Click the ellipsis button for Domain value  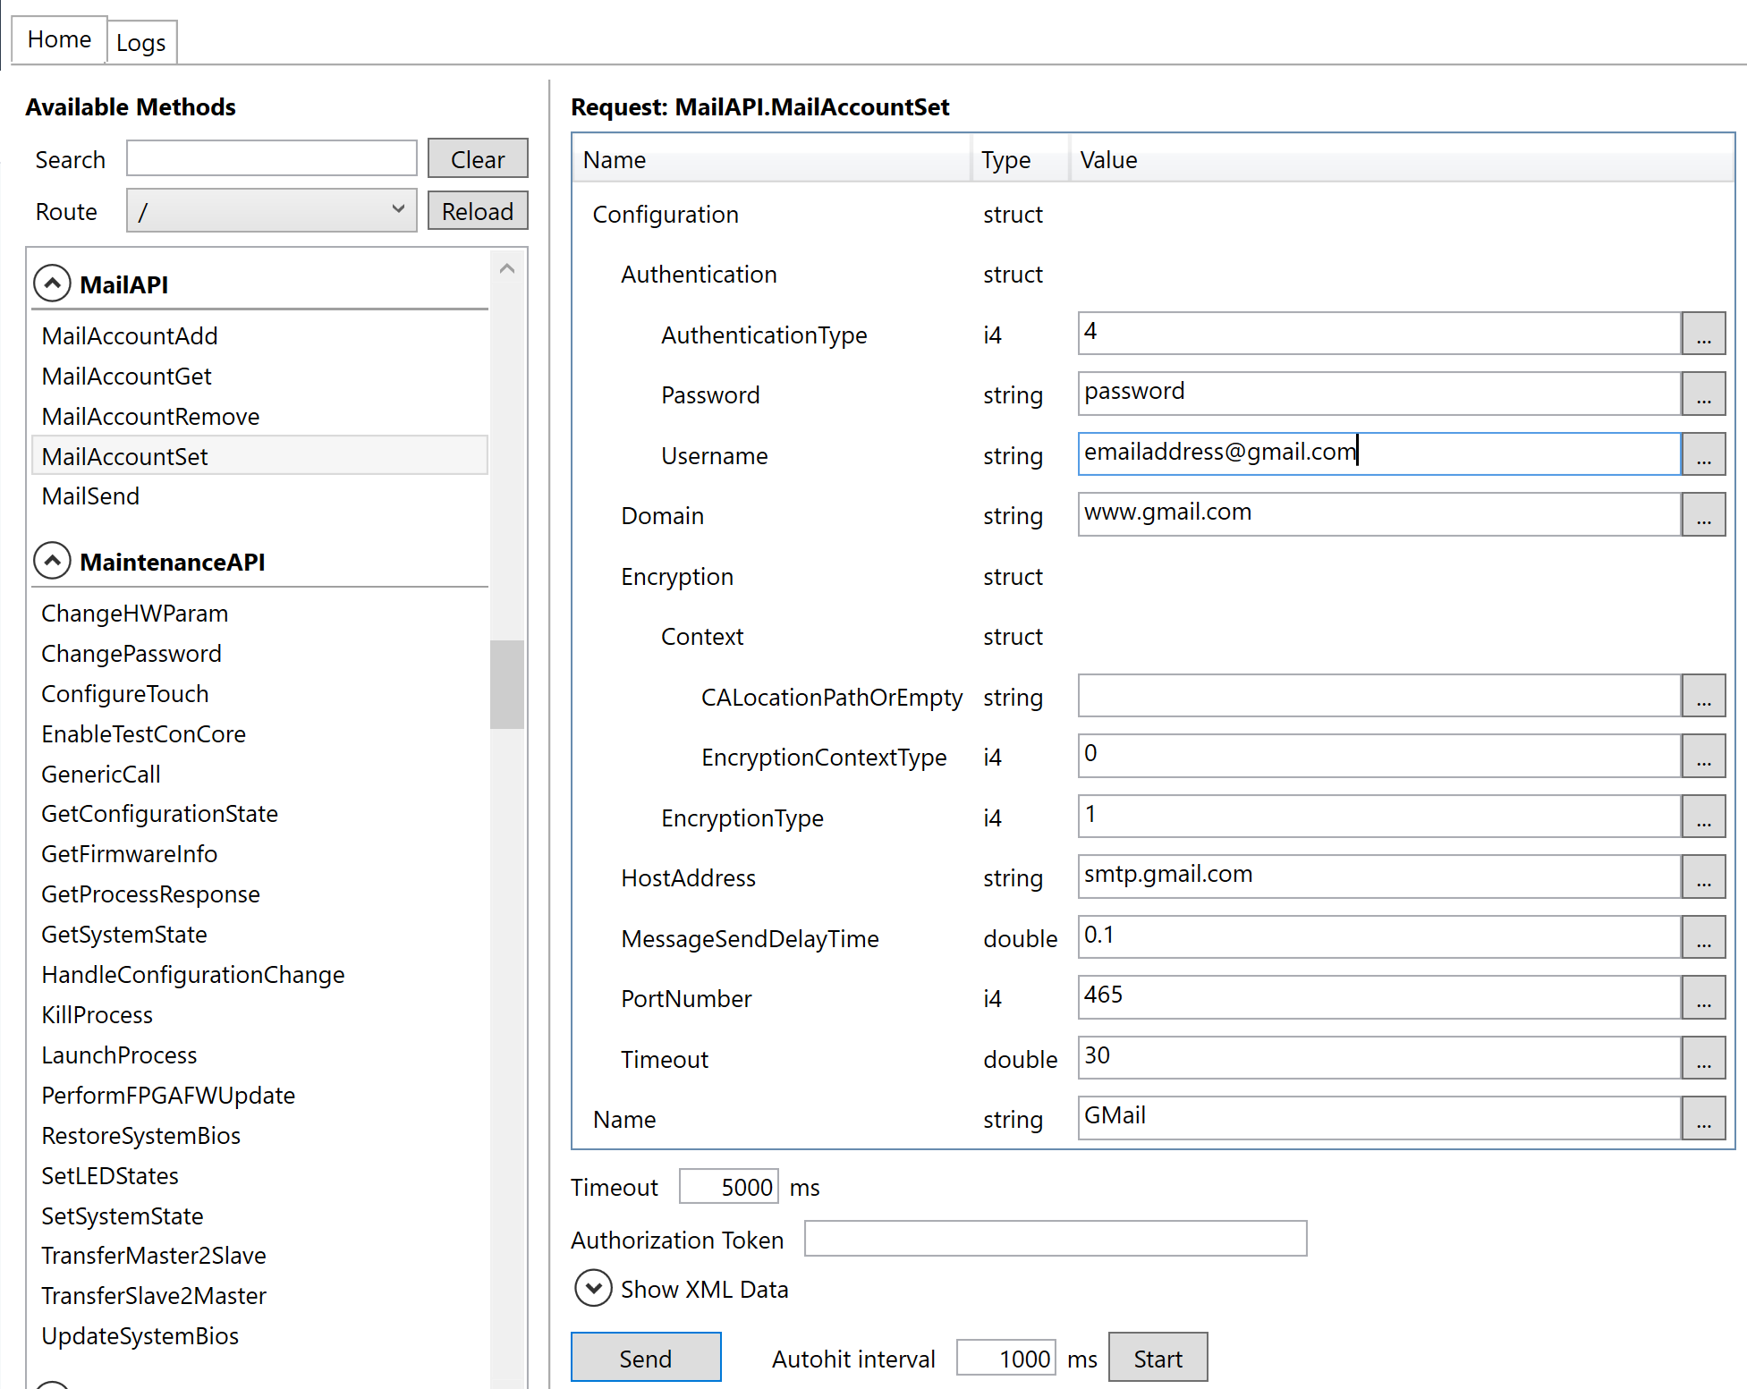click(x=1702, y=515)
